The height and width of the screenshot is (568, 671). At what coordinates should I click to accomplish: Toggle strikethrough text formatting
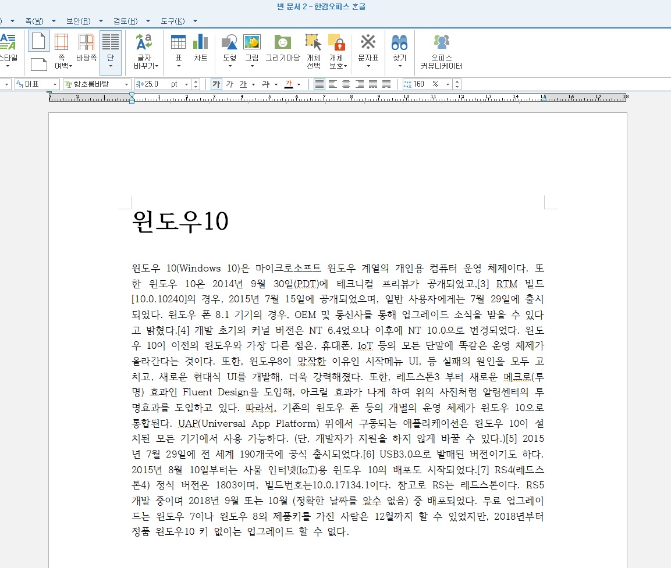pyautogui.click(x=266, y=84)
